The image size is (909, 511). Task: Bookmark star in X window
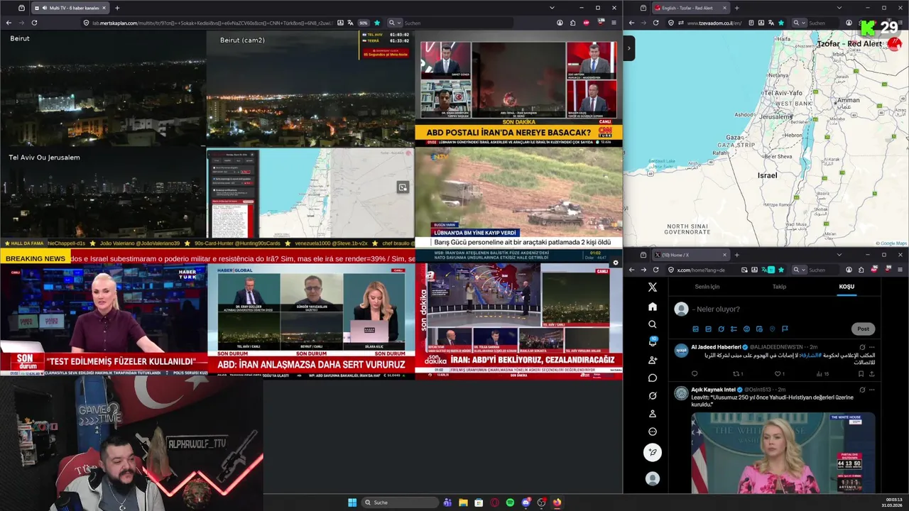[x=783, y=270]
